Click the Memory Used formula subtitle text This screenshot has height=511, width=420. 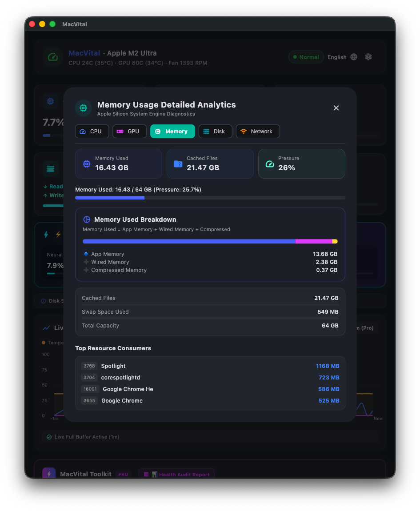[x=156, y=229]
